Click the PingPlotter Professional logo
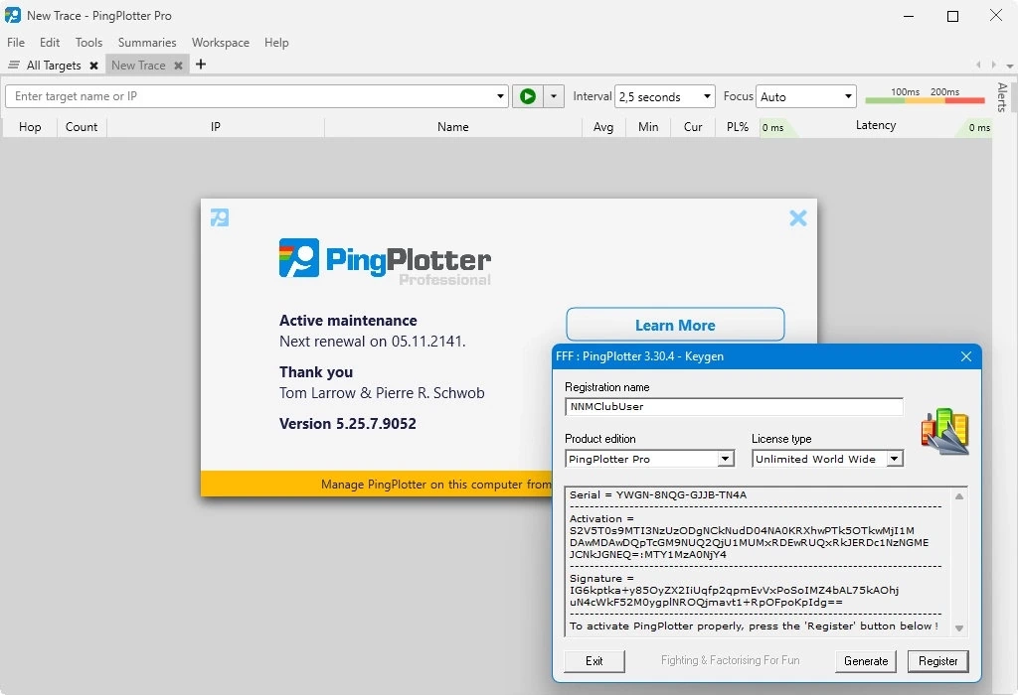Viewport: 1018px width, 695px height. 385,262
